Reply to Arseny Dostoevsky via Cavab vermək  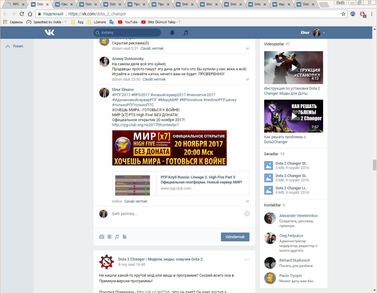(x=154, y=79)
